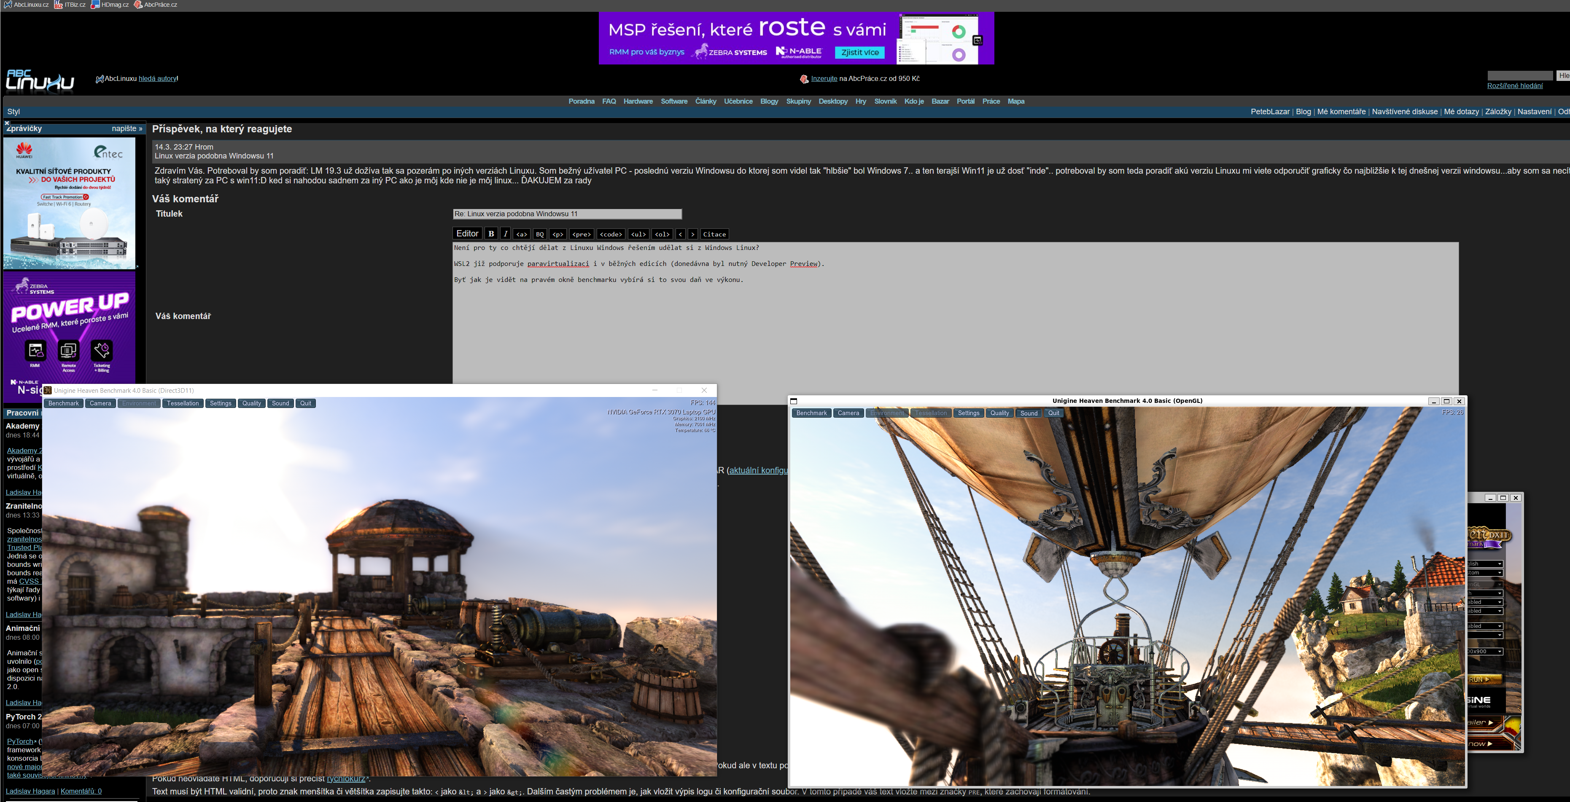
Task: Insert <pre> tag from editor toolbar
Action: coord(582,234)
